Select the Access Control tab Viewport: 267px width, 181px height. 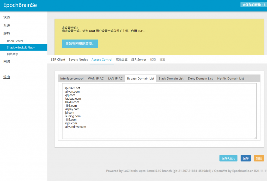tap(102, 60)
